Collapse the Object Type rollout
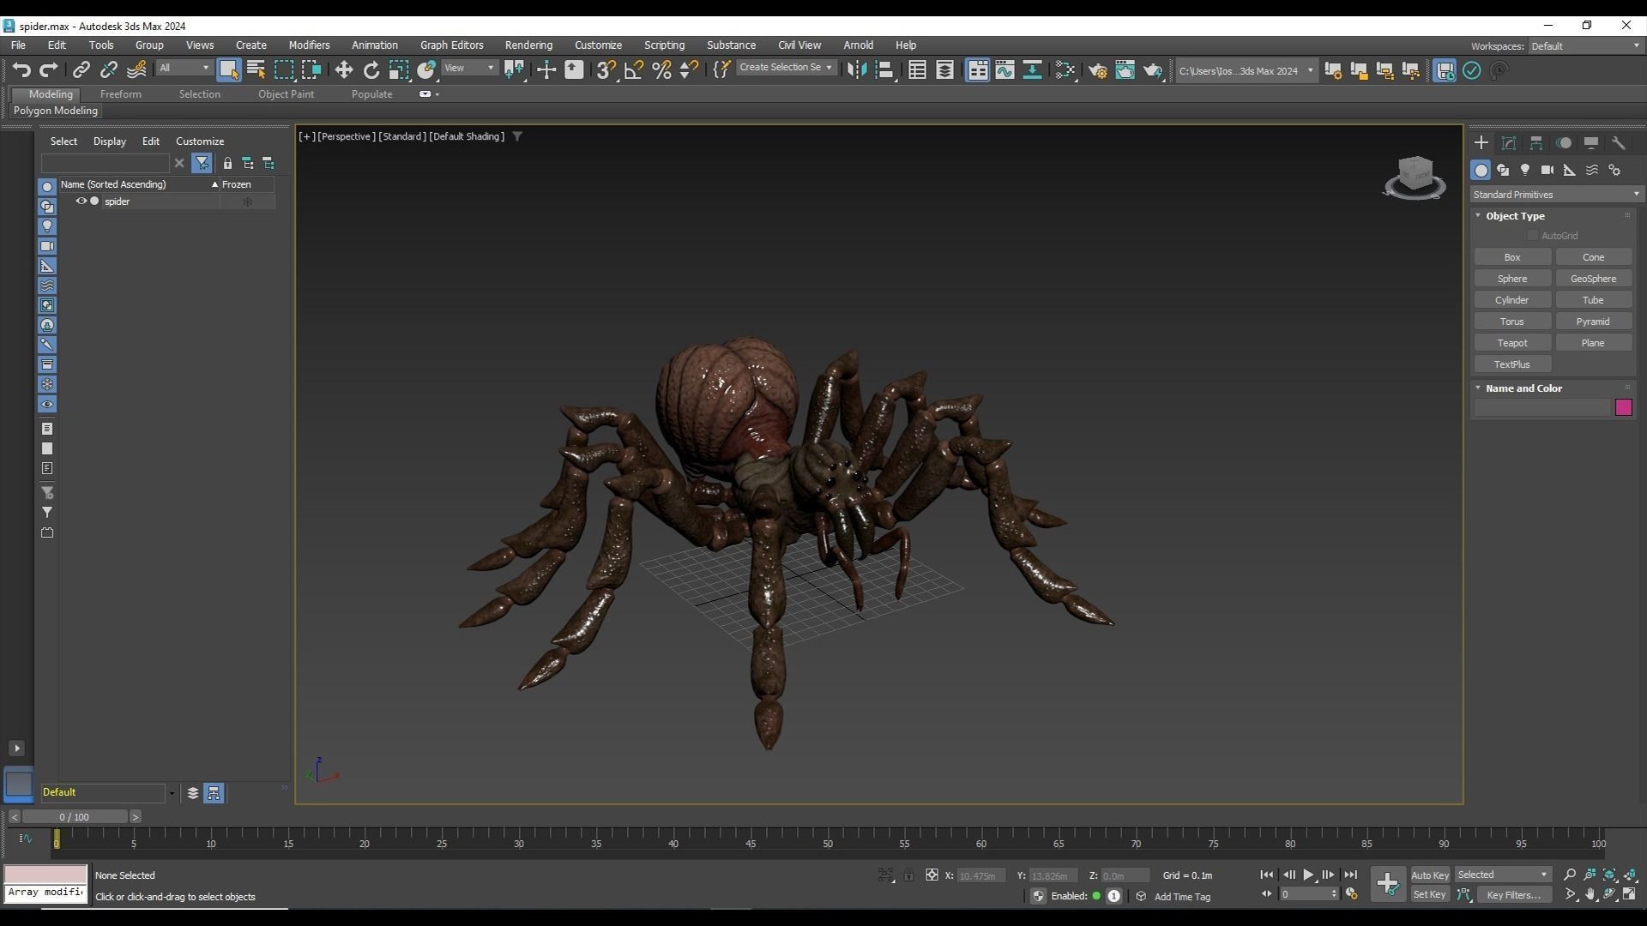1647x926 pixels. coord(1515,216)
